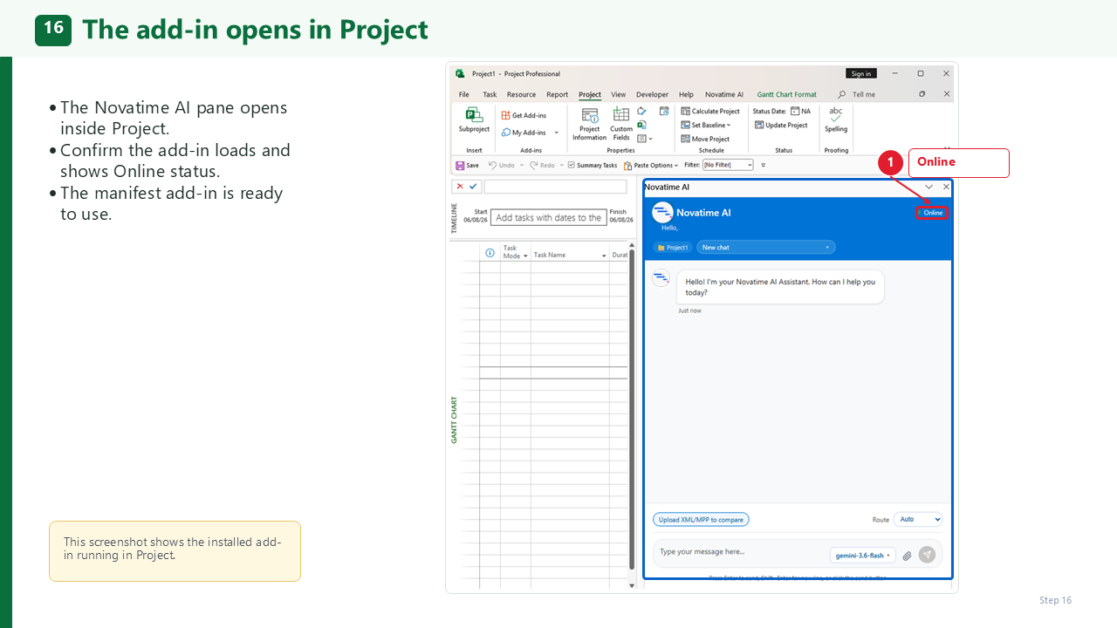
Task: Click Save in quick access toolbar
Action: point(467,165)
